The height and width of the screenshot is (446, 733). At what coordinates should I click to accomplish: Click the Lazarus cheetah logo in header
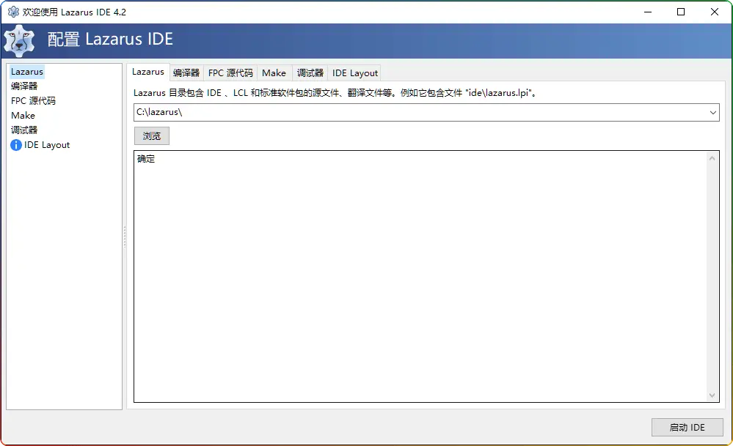tap(19, 41)
